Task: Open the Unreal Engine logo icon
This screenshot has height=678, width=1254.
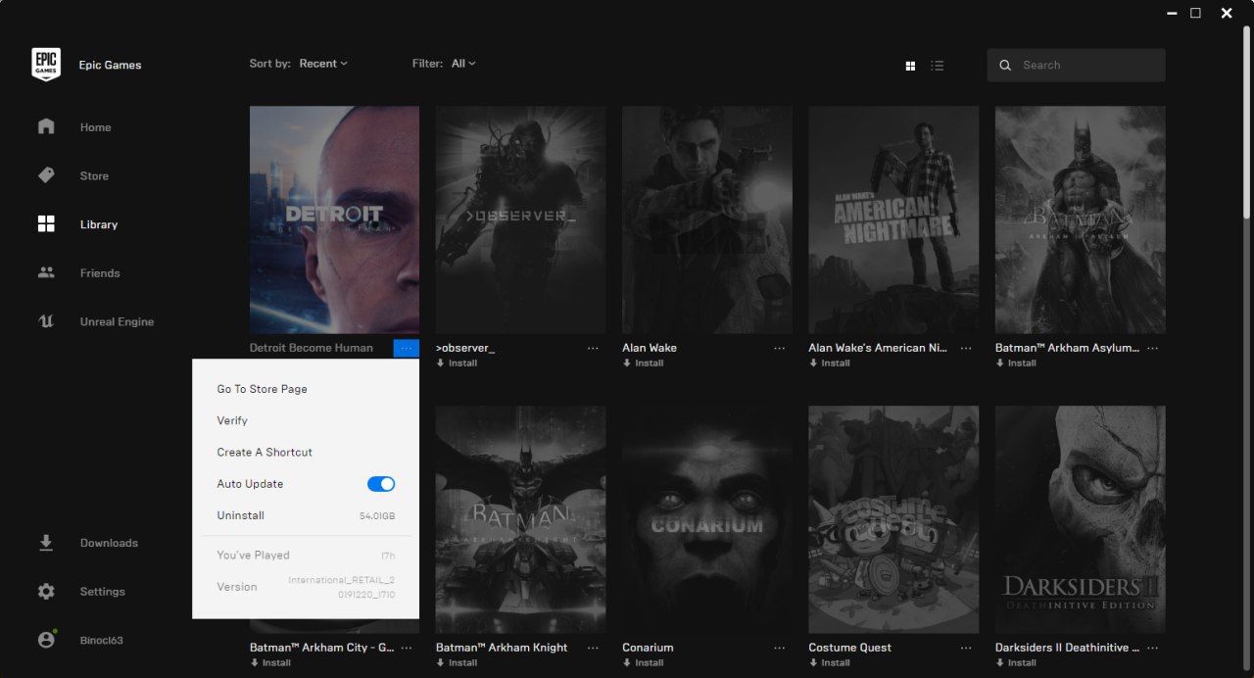Action: tap(46, 321)
